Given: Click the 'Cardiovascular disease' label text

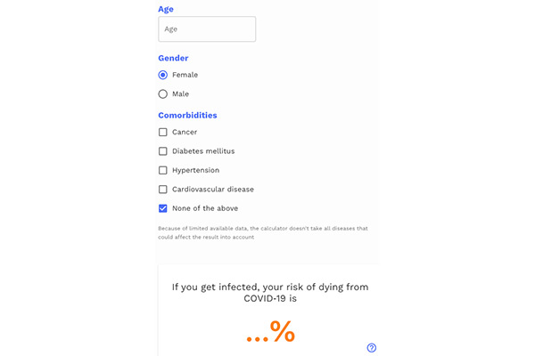Looking at the screenshot, I should [213, 190].
